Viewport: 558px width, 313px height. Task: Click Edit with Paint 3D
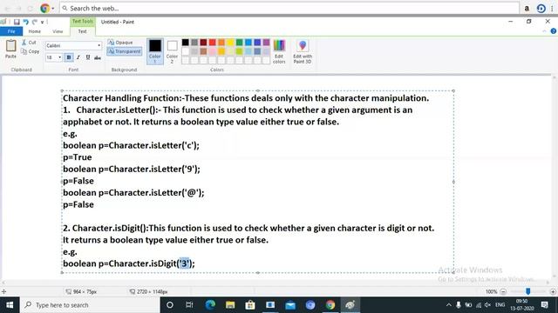303,51
